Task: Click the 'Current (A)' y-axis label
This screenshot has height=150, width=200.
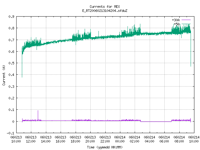Action: point(4,75)
